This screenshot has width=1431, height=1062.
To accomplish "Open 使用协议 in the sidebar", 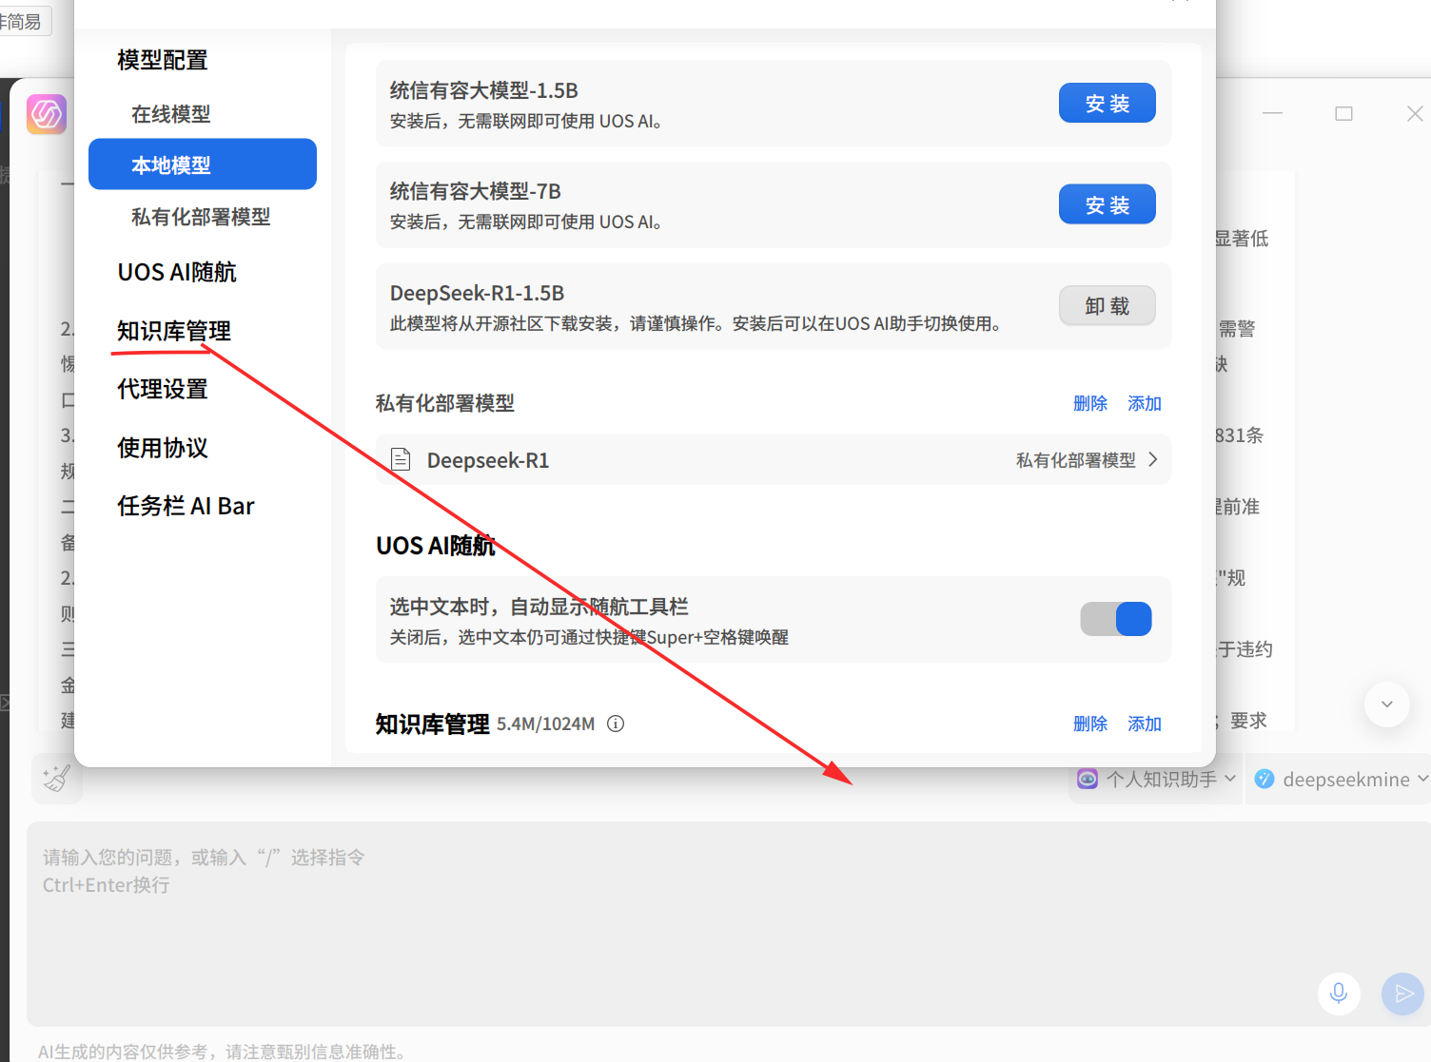I will click(163, 448).
